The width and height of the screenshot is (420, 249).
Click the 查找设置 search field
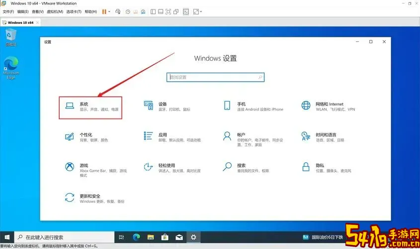tap(215, 77)
